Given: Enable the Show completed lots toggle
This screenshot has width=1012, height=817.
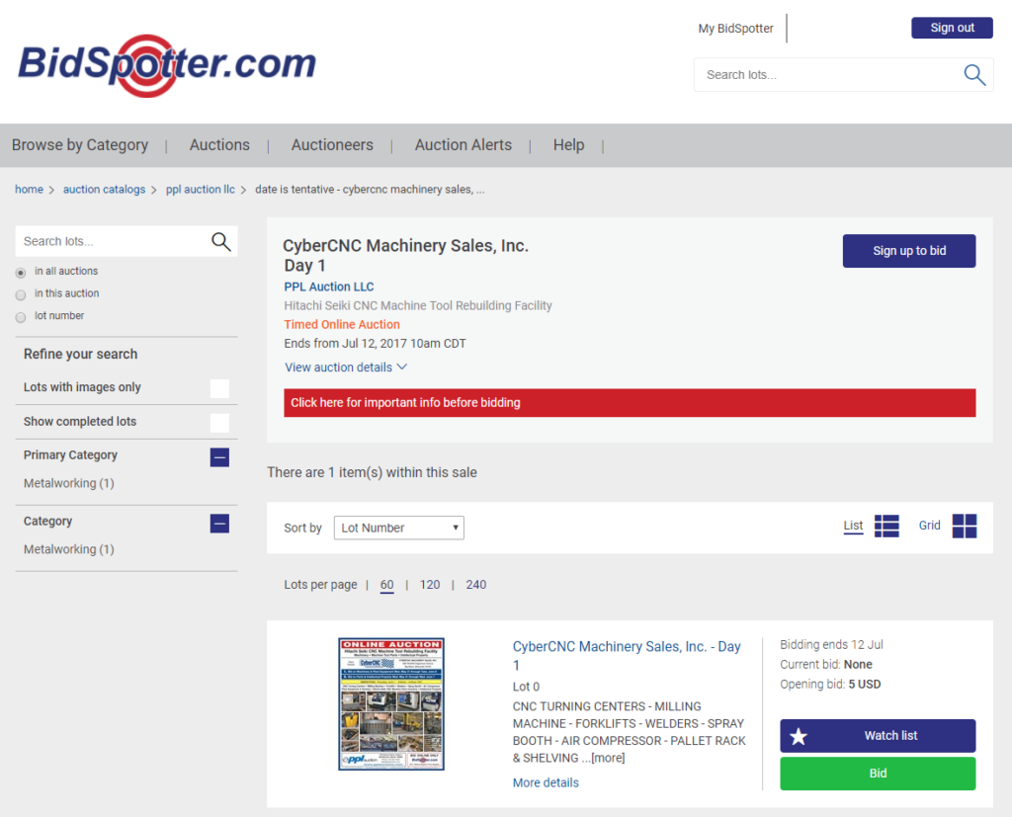Looking at the screenshot, I should pos(219,422).
